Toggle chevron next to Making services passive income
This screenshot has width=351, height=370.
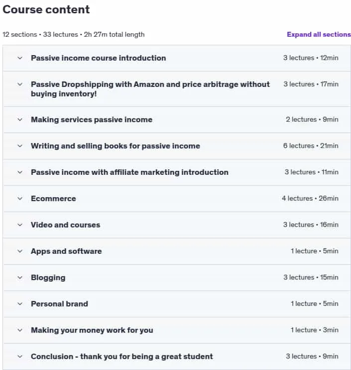coord(20,120)
